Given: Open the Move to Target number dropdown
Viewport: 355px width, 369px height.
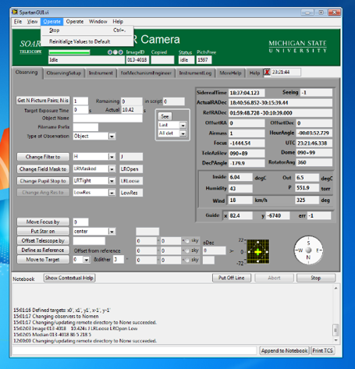Looking at the screenshot, I should pos(87,260).
